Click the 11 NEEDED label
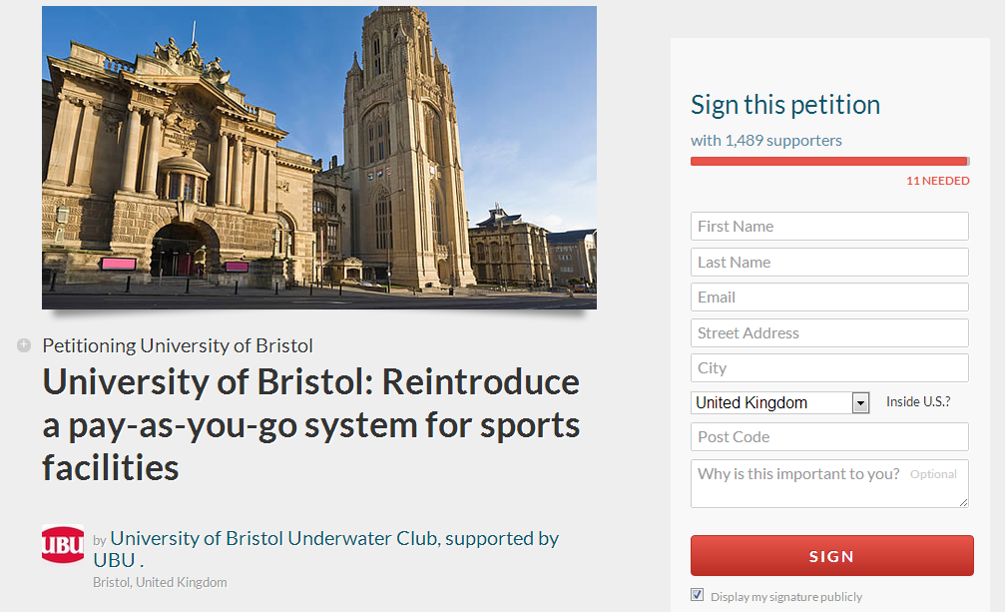This screenshot has height=612, width=1005. point(937,181)
